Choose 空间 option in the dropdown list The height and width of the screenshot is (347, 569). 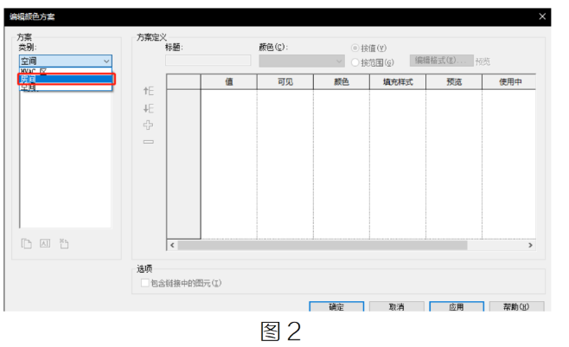click(x=66, y=87)
